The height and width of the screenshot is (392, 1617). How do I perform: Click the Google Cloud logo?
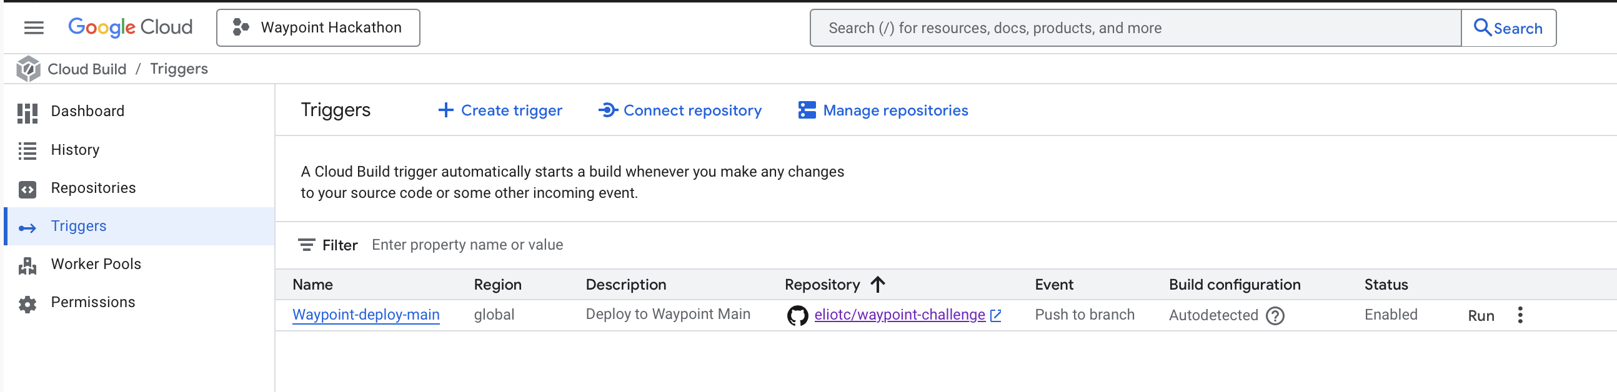pos(130,27)
